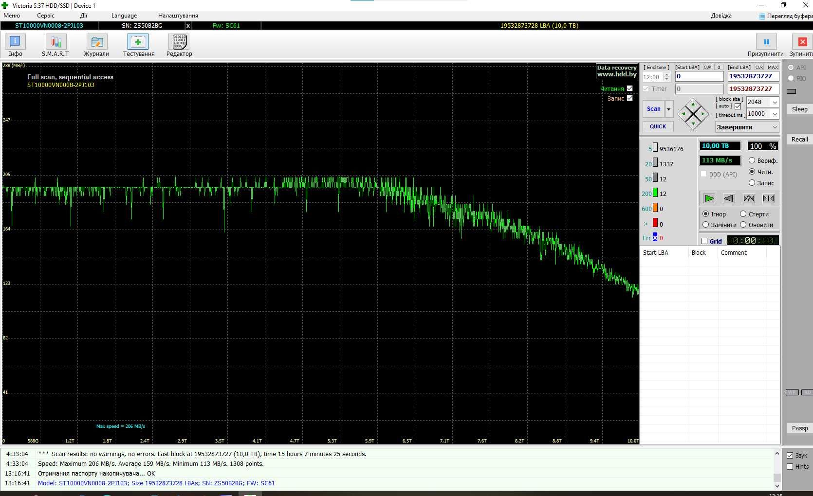The image size is (813, 496).
Task: Pause scan with the Призупинити button
Action: 766,45
